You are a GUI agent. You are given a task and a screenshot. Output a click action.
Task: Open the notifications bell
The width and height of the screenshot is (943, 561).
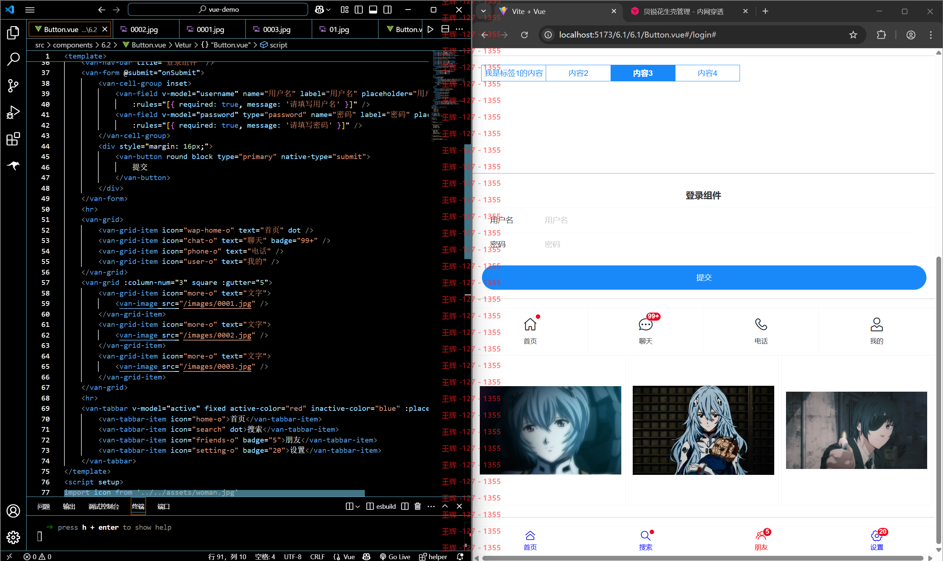pos(460,557)
